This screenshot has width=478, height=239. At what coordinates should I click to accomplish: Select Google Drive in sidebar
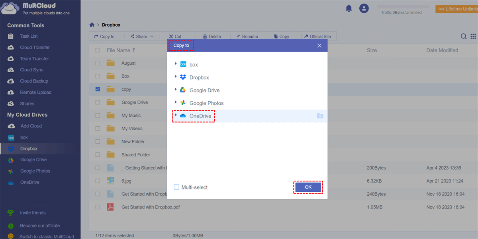(x=33, y=160)
